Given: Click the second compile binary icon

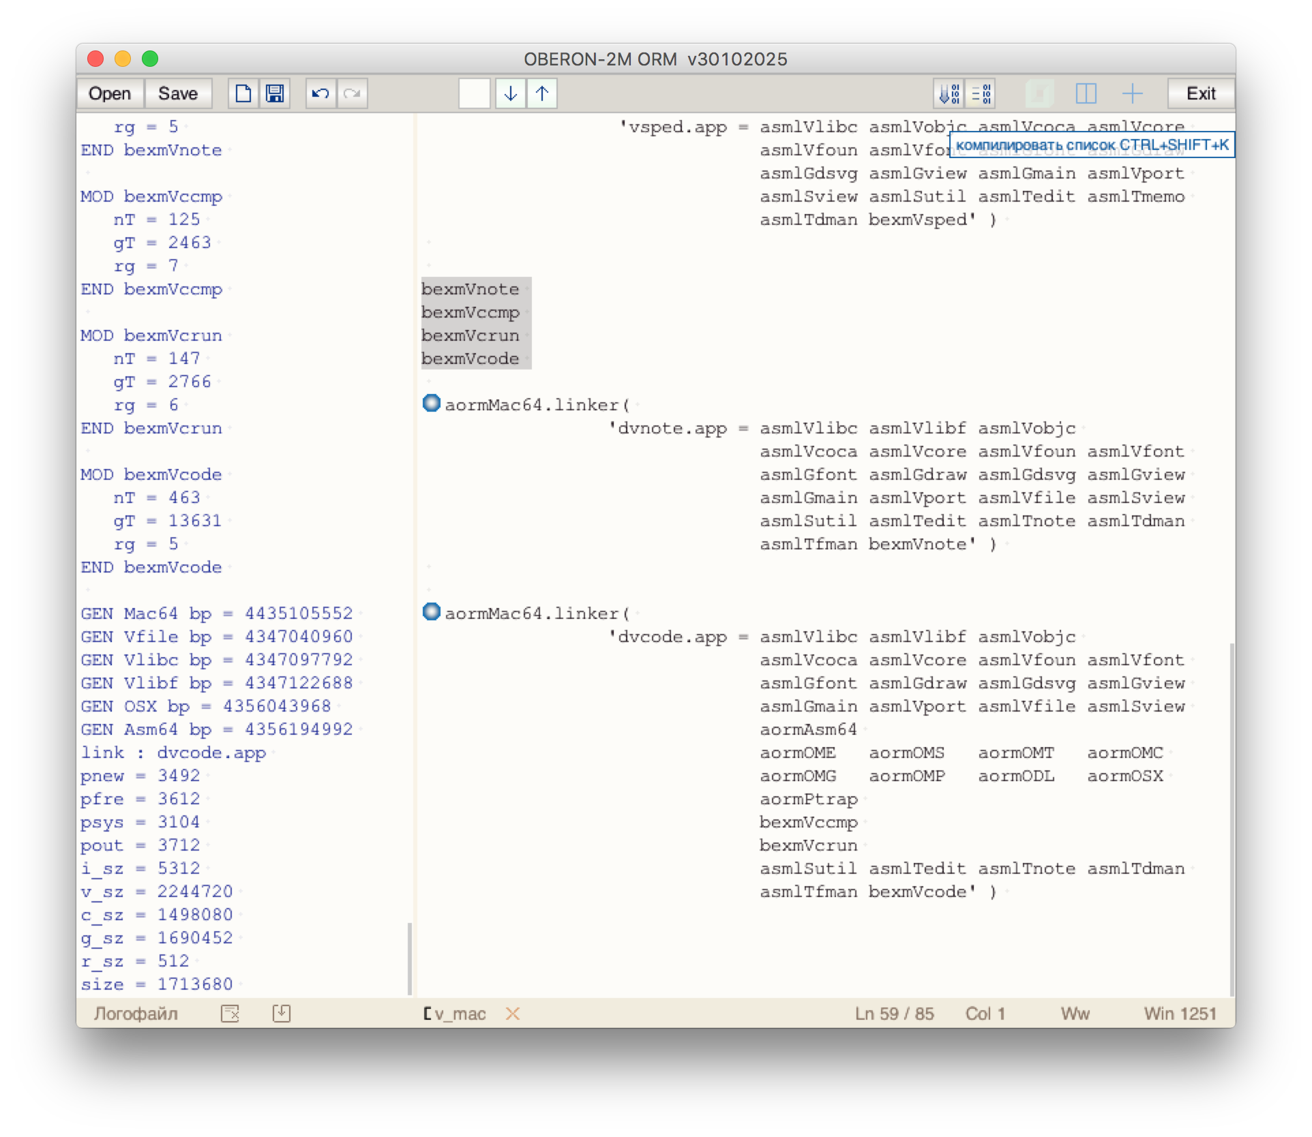Looking at the screenshot, I should (x=981, y=93).
